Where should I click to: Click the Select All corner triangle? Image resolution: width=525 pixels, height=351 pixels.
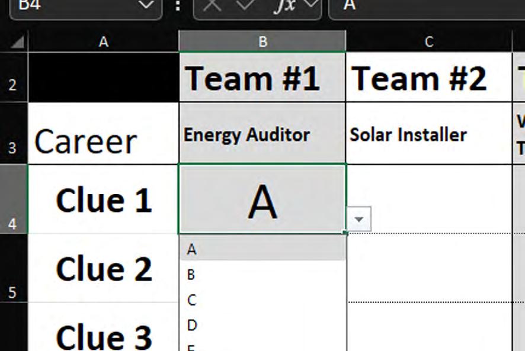17,41
